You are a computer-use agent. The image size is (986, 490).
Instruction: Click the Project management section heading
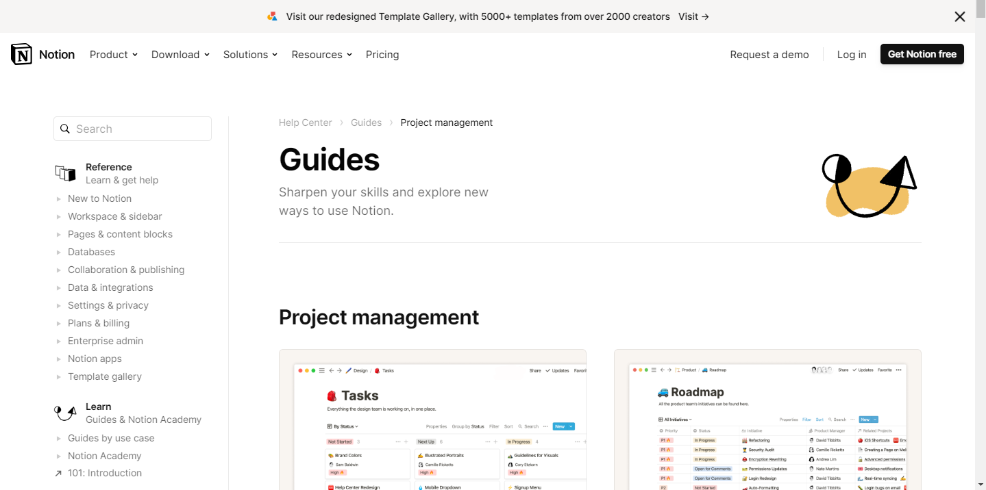379,318
